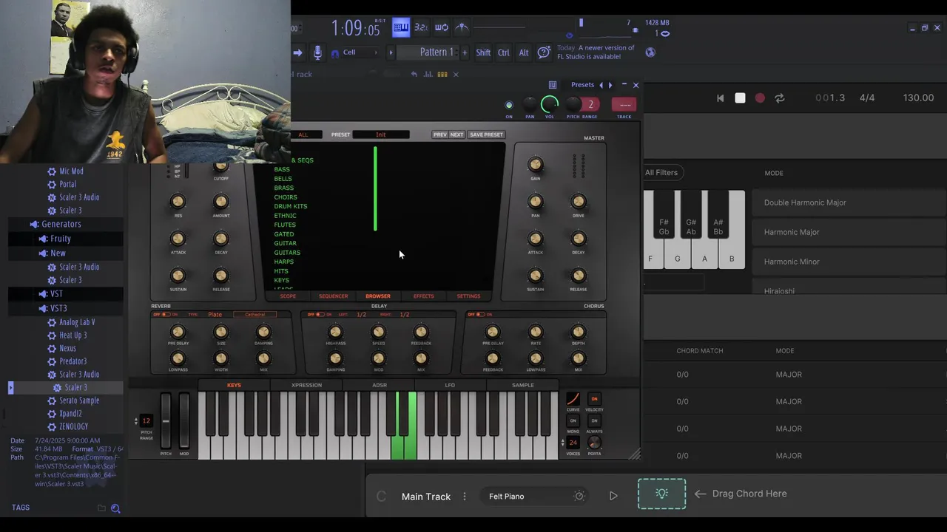Viewport: 947px width, 532px height.
Task: Click the NEXT preset button
Action: 456,134
